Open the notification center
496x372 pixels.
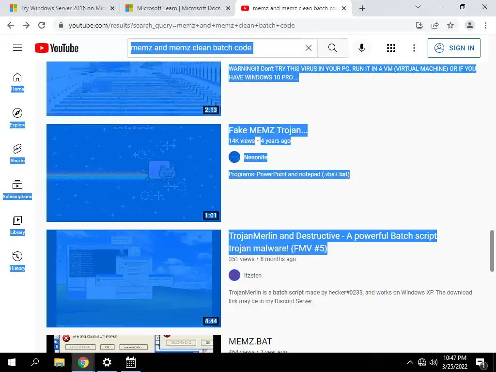point(480,362)
